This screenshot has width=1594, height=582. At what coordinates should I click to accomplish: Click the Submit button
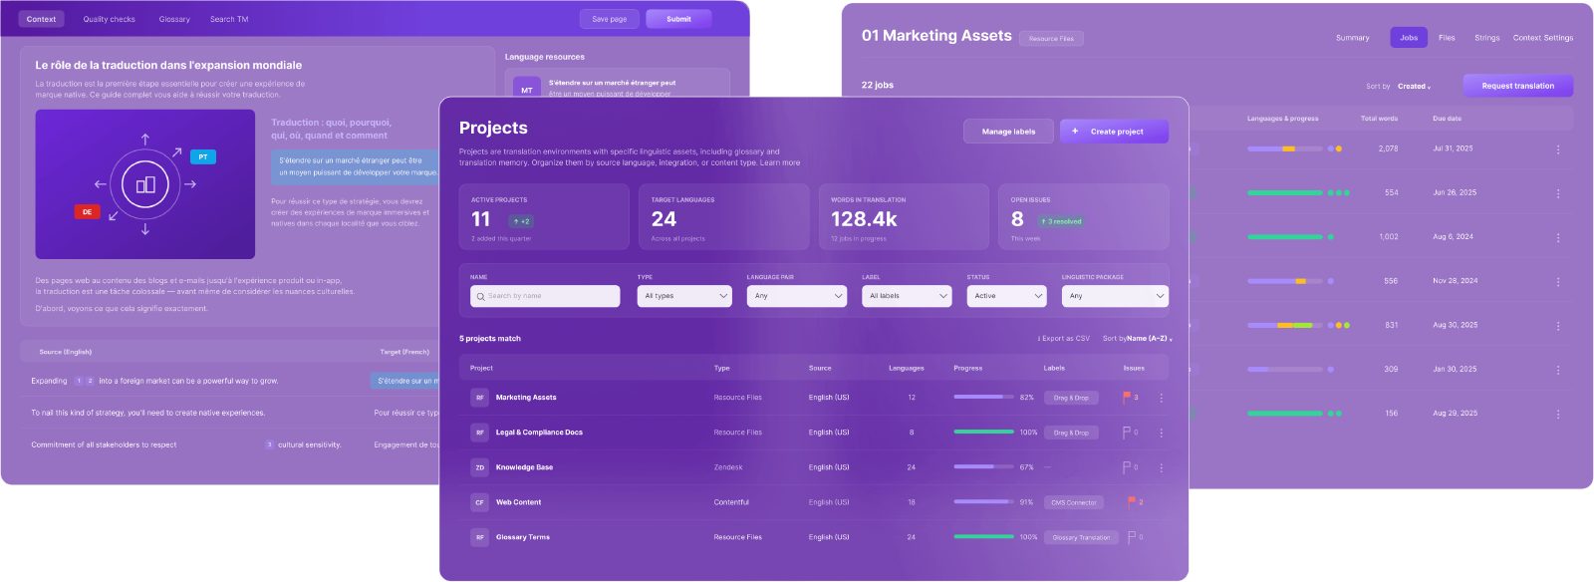[678, 19]
